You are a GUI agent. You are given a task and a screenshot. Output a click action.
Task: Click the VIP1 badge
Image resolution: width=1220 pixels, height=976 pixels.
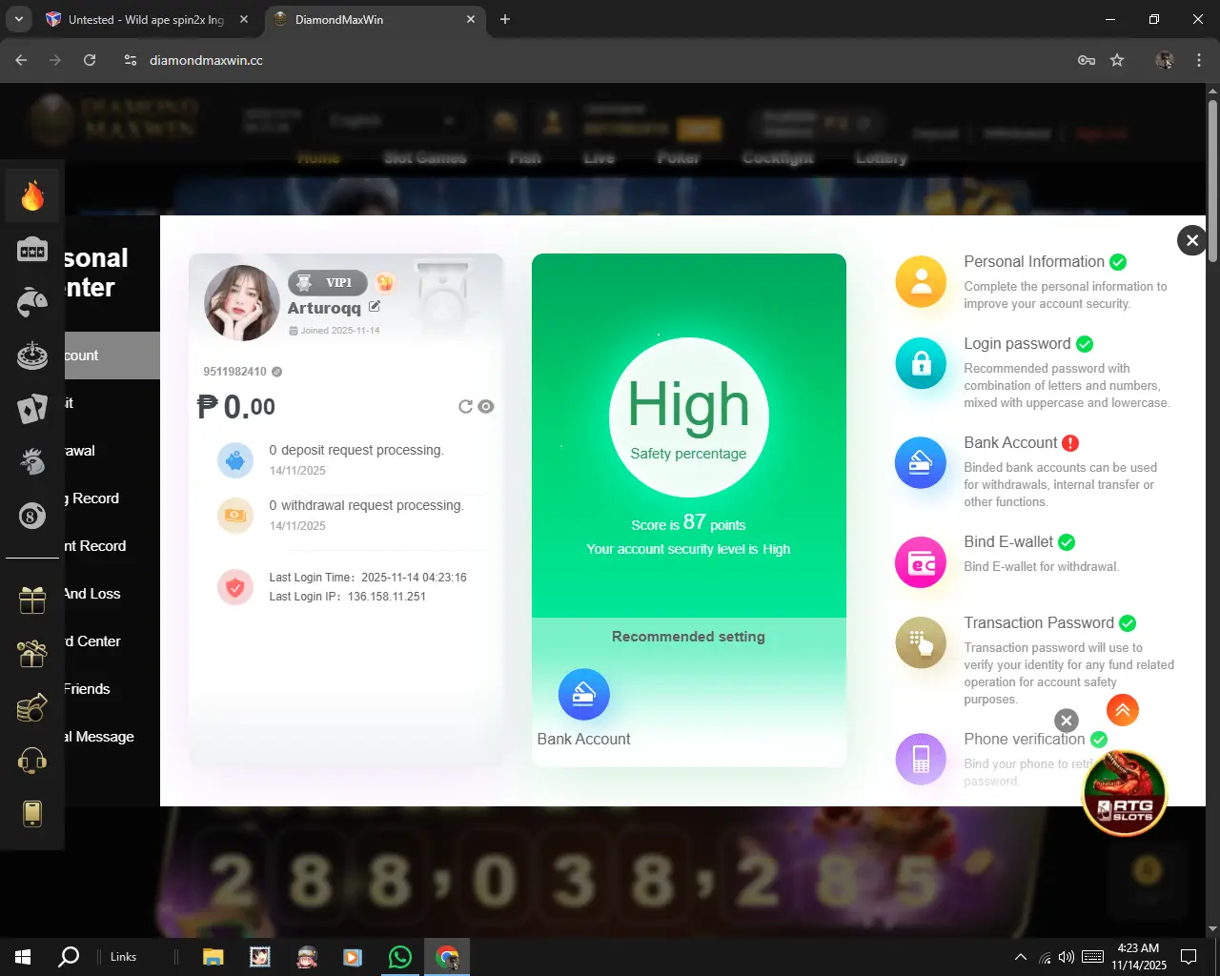click(328, 282)
